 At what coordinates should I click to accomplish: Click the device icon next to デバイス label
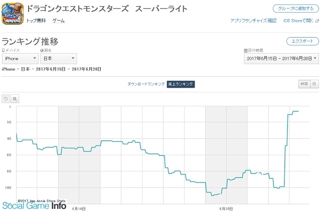pyautogui.click(x=3, y=50)
